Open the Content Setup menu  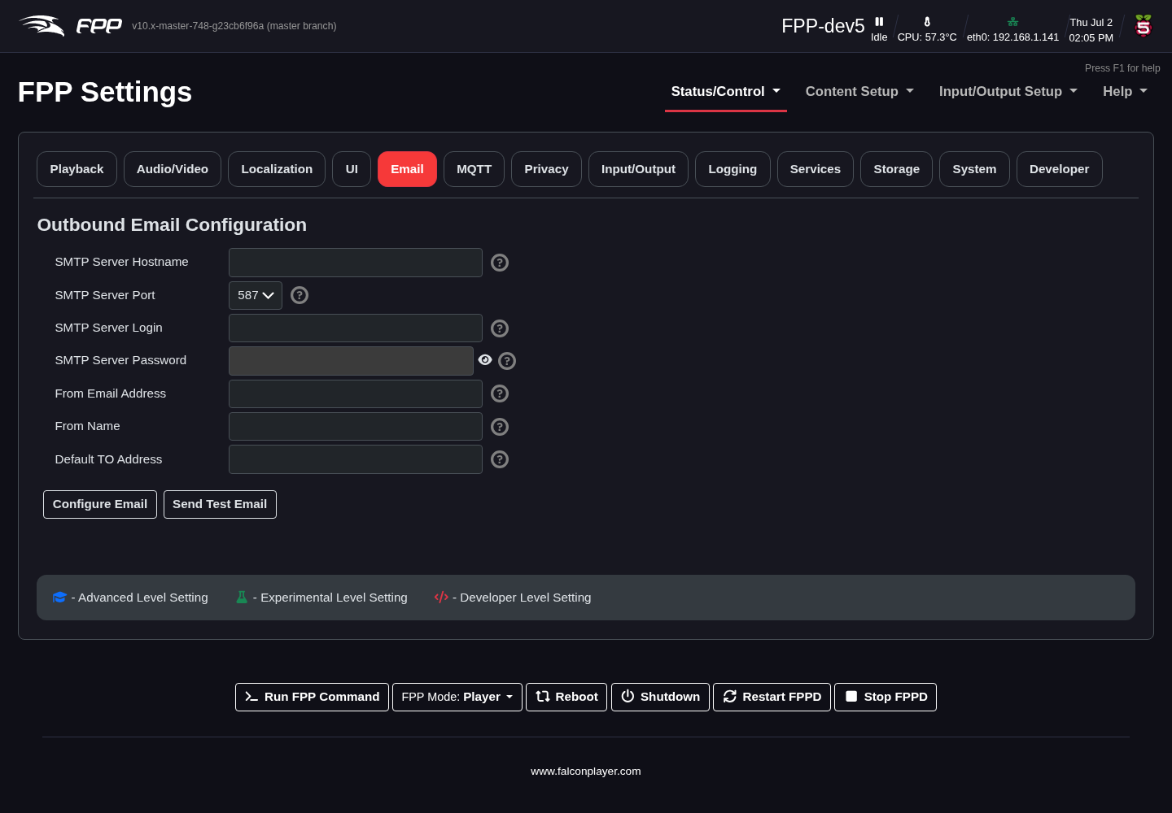[x=859, y=92]
